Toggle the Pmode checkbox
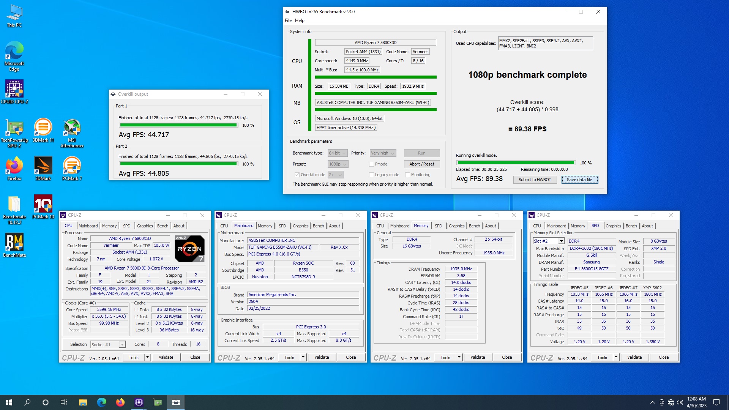The image size is (729, 410). 371,164
